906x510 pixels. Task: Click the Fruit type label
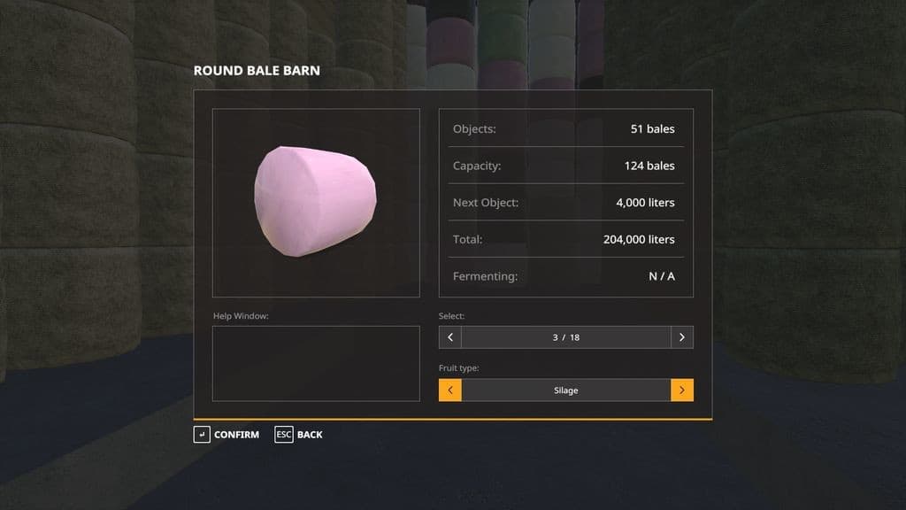(x=459, y=367)
